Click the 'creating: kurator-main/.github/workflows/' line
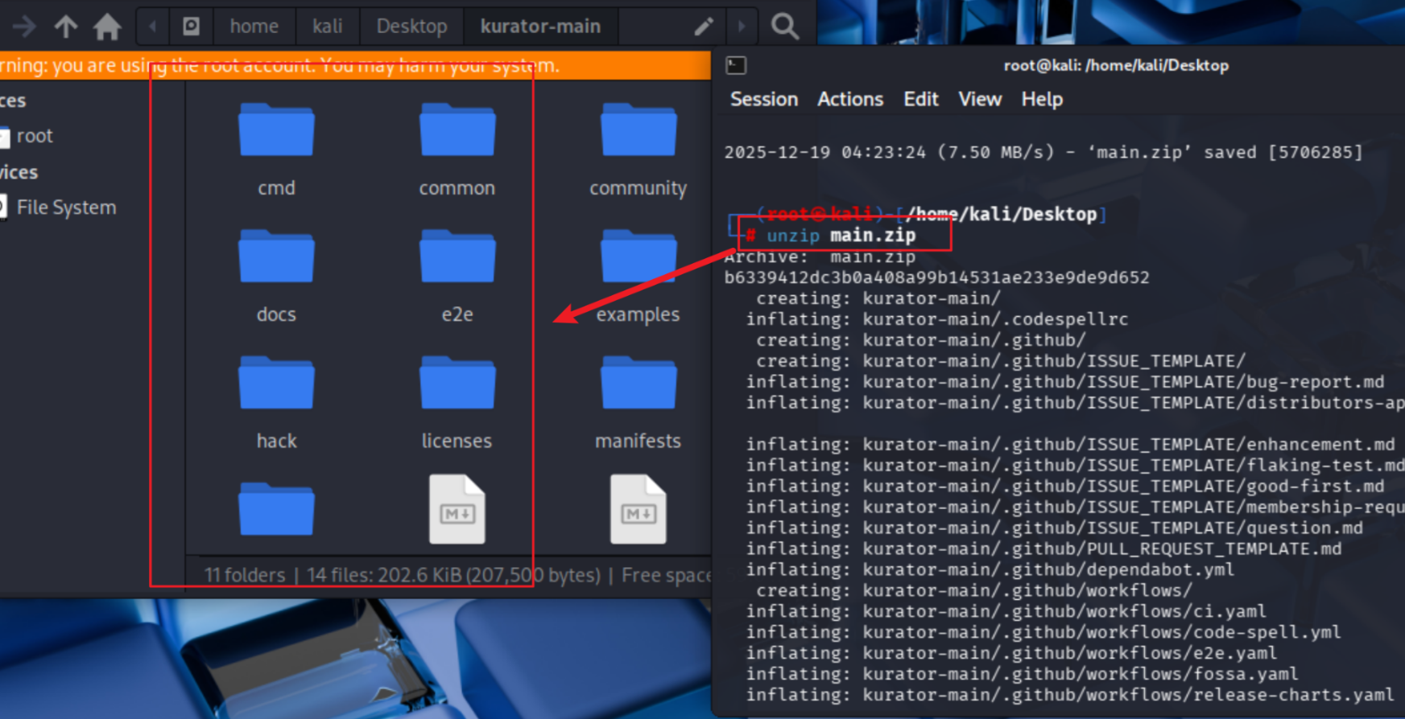This screenshot has width=1405, height=719. click(x=974, y=591)
